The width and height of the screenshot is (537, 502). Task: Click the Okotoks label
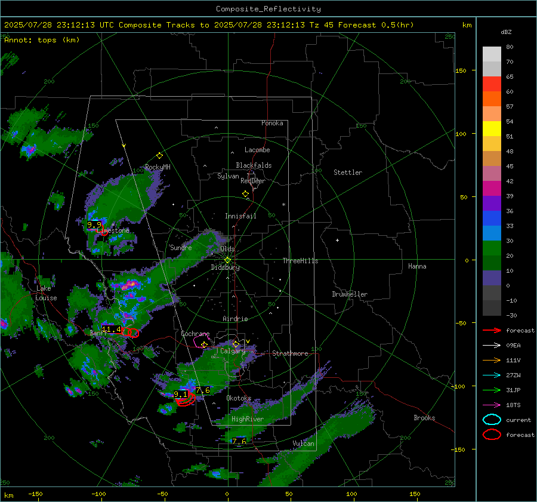click(x=239, y=398)
